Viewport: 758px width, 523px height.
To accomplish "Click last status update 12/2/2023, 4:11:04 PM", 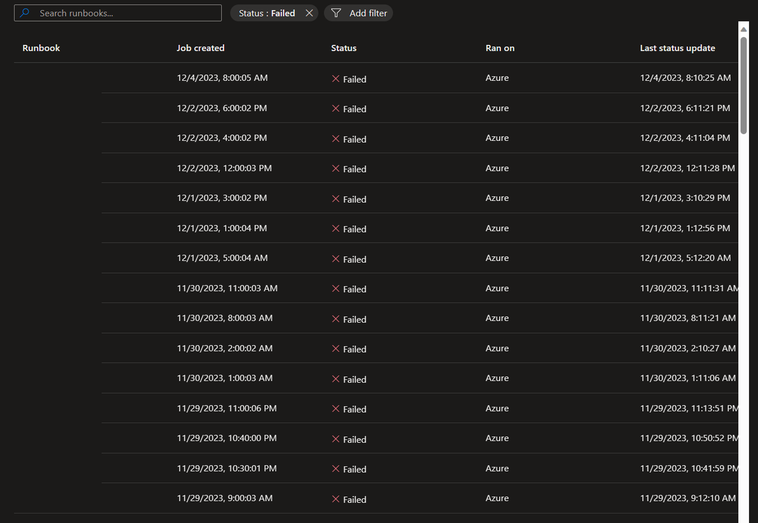I will pyautogui.click(x=685, y=138).
